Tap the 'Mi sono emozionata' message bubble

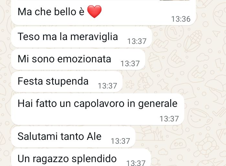(x=78, y=59)
